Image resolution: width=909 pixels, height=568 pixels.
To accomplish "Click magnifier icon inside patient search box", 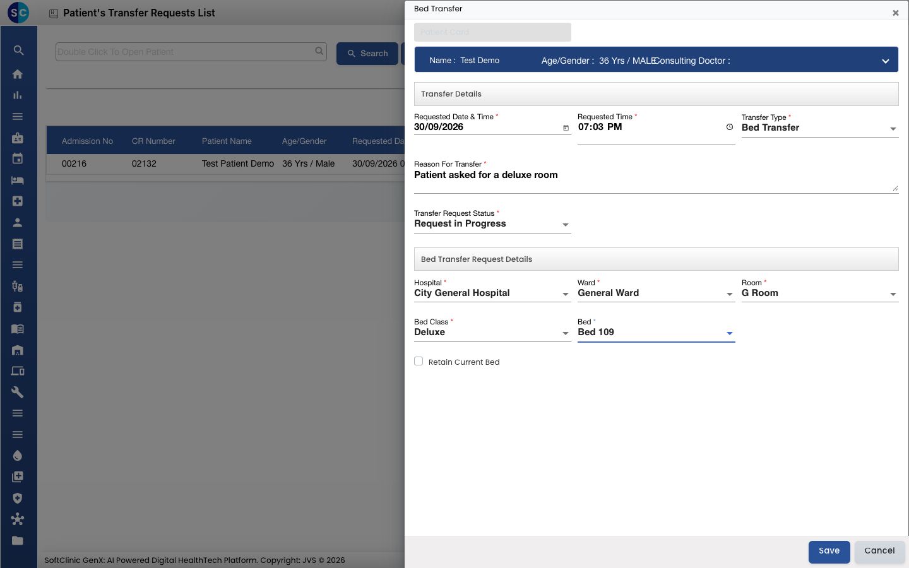I will [319, 51].
